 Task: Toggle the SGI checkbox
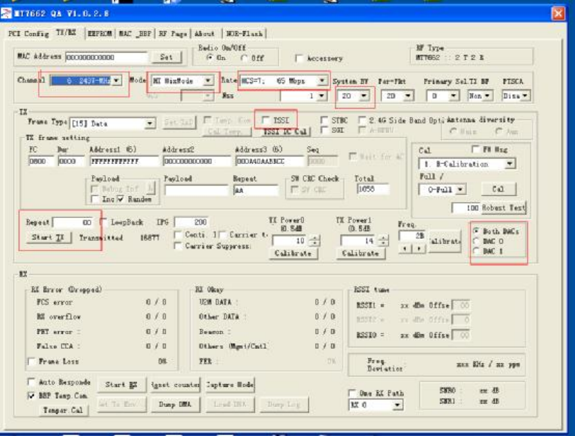(x=324, y=130)
